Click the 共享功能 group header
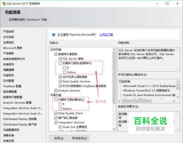The width and height of the screenshot is (183, 143). point(56,95)
